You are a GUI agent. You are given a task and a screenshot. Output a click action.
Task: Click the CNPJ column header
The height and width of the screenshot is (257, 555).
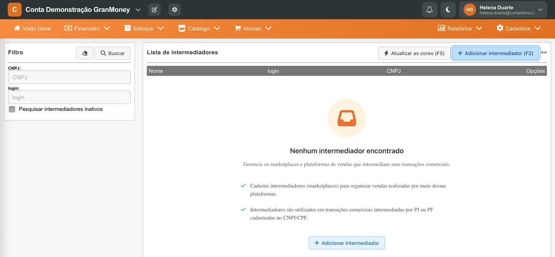(394, 71)
